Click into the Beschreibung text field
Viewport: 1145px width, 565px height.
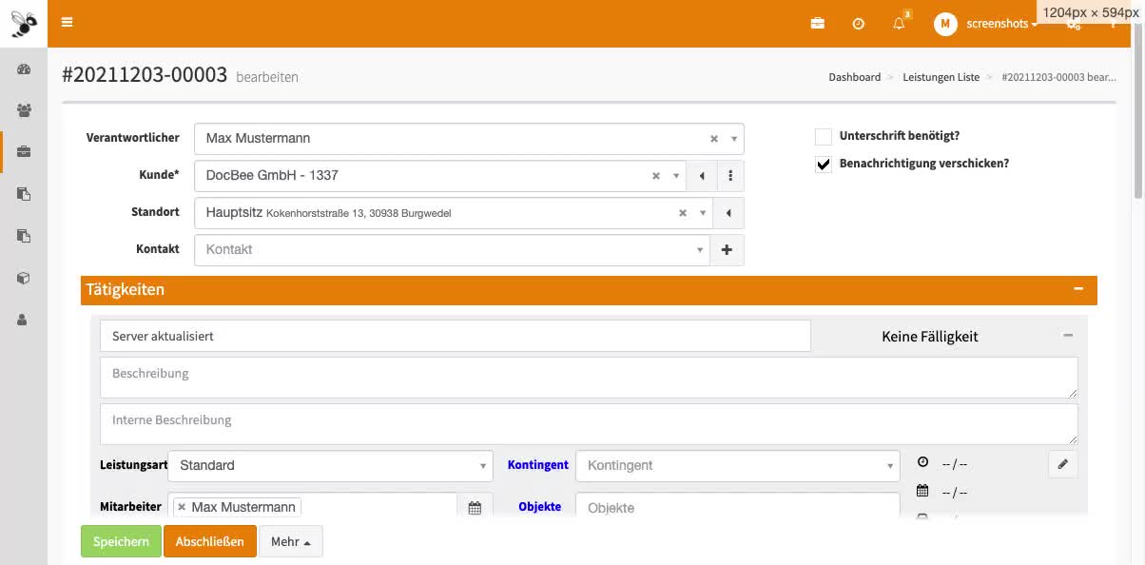click(588, 378)
